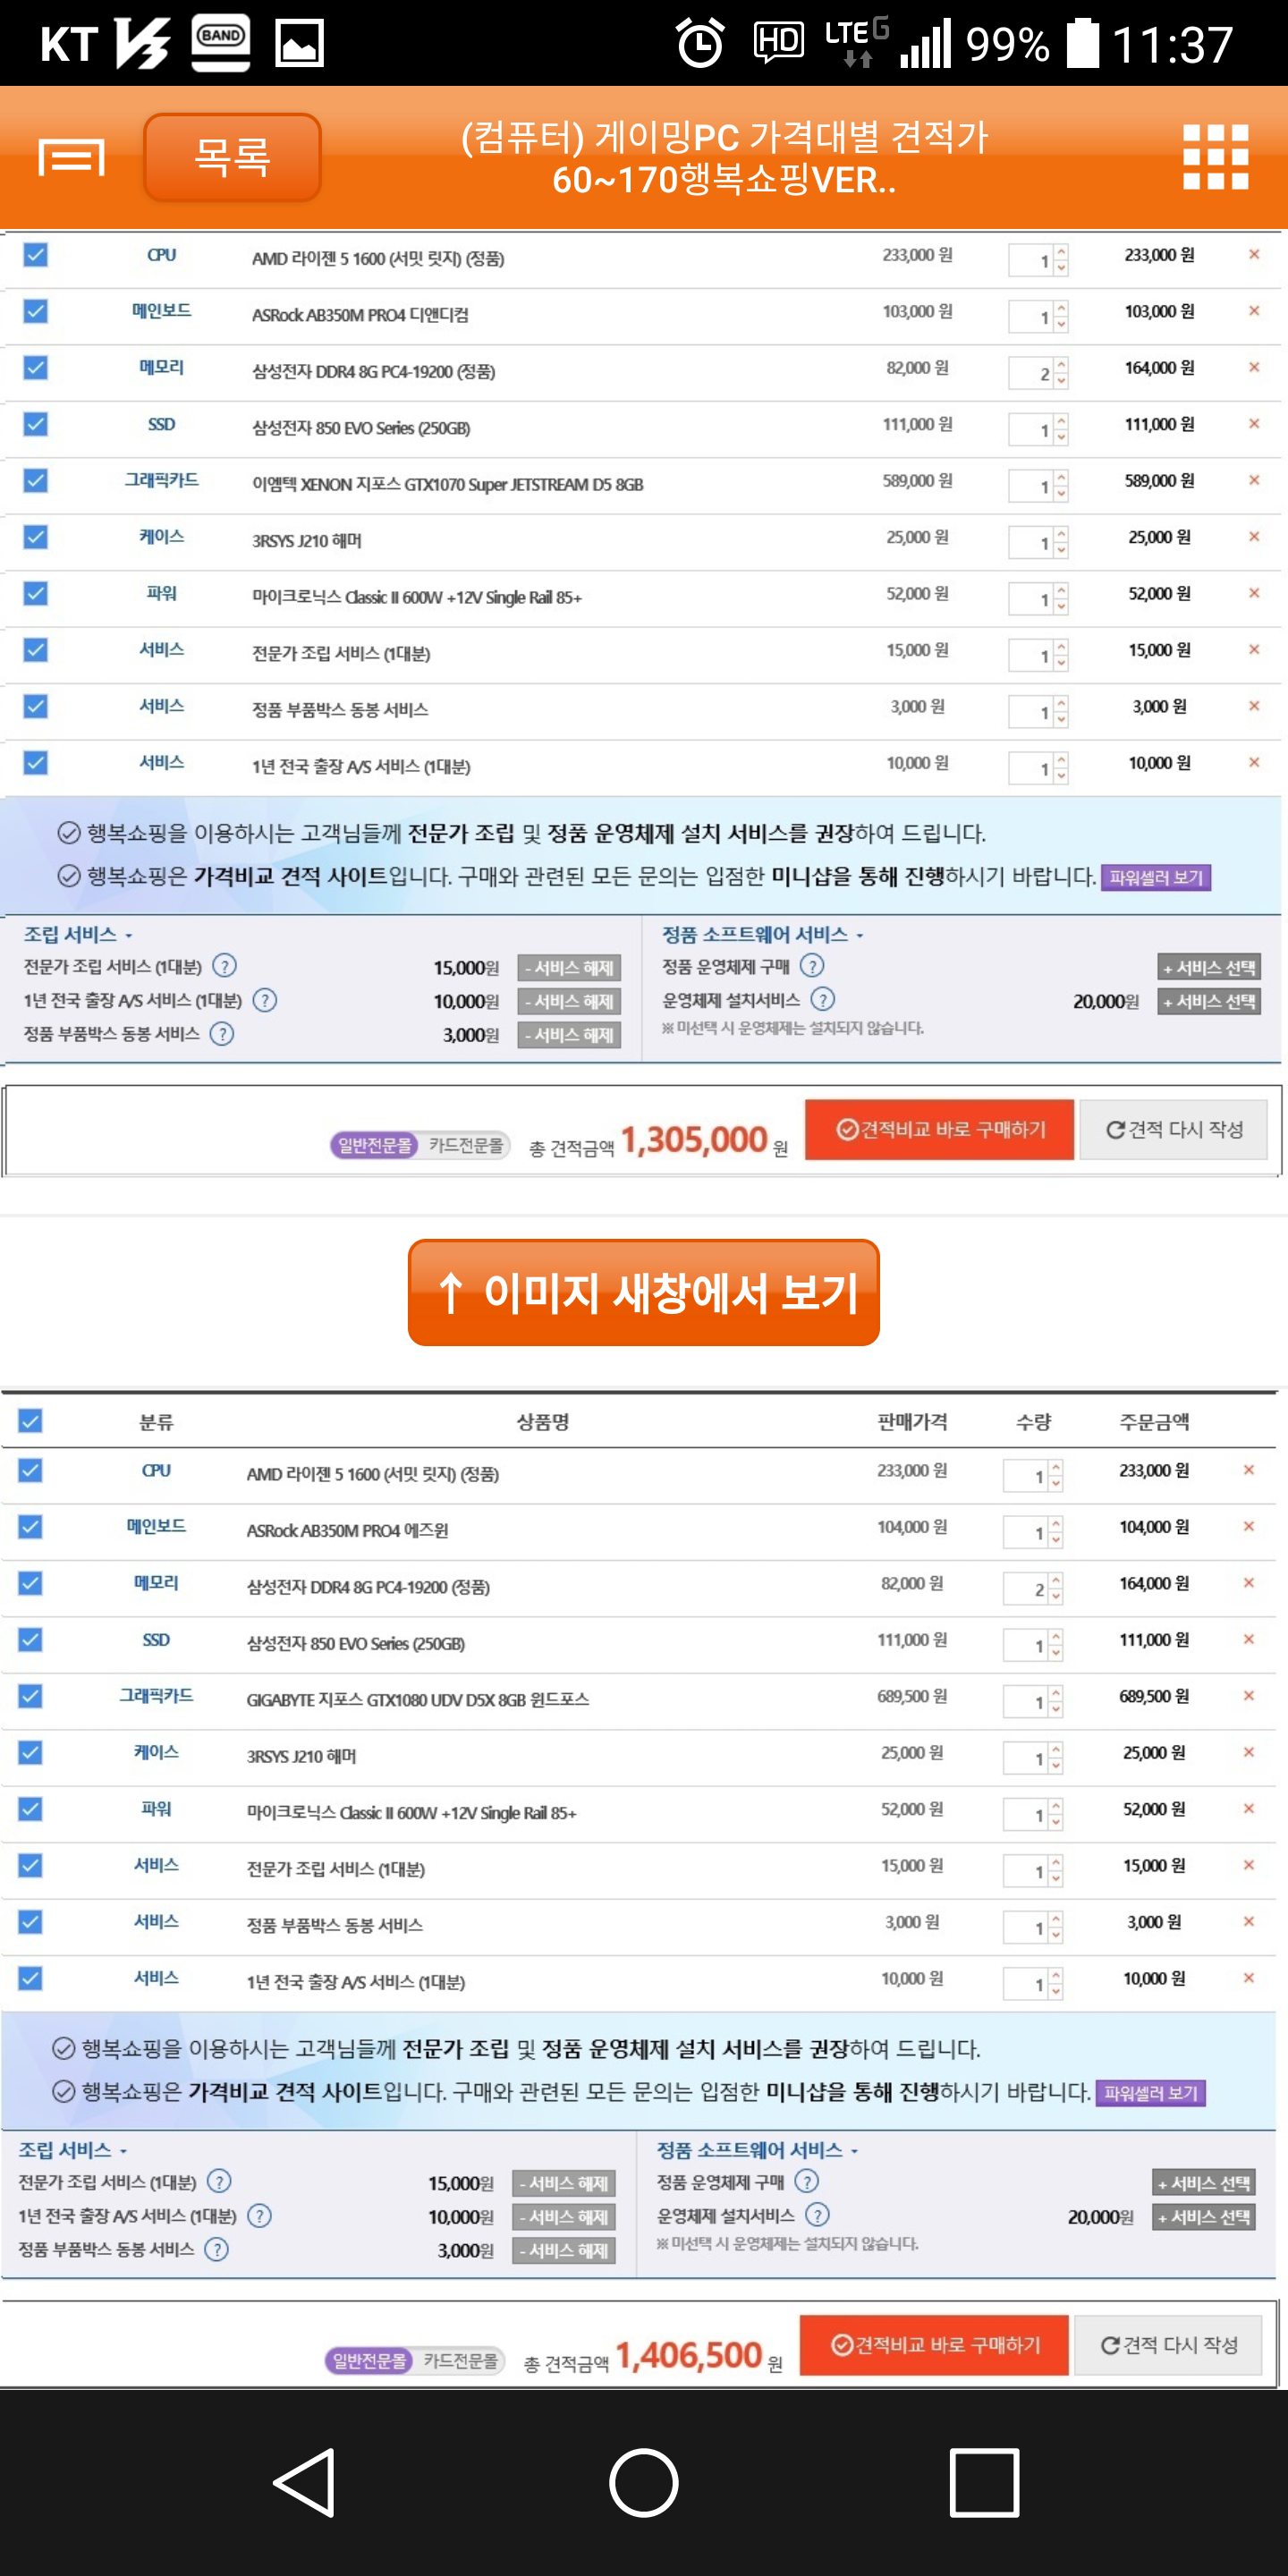Uncheck the ASRock AB350M PRO4 디앤디컴 checkbox
Viewport: 1288px width, 2576px height.
(35, 311)
